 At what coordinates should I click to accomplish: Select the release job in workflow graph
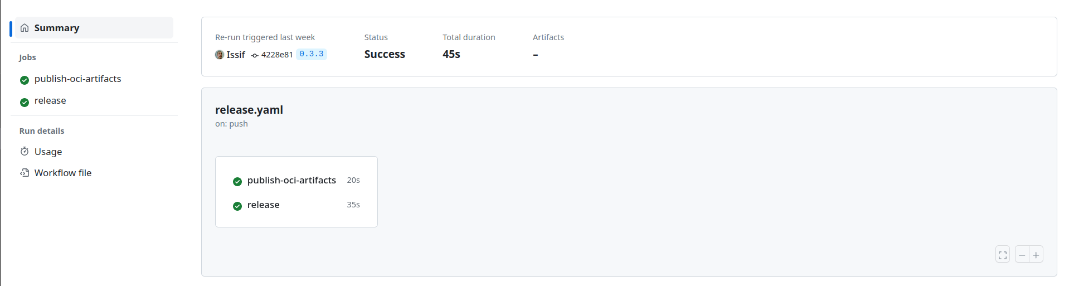click(x=264, y=205)
